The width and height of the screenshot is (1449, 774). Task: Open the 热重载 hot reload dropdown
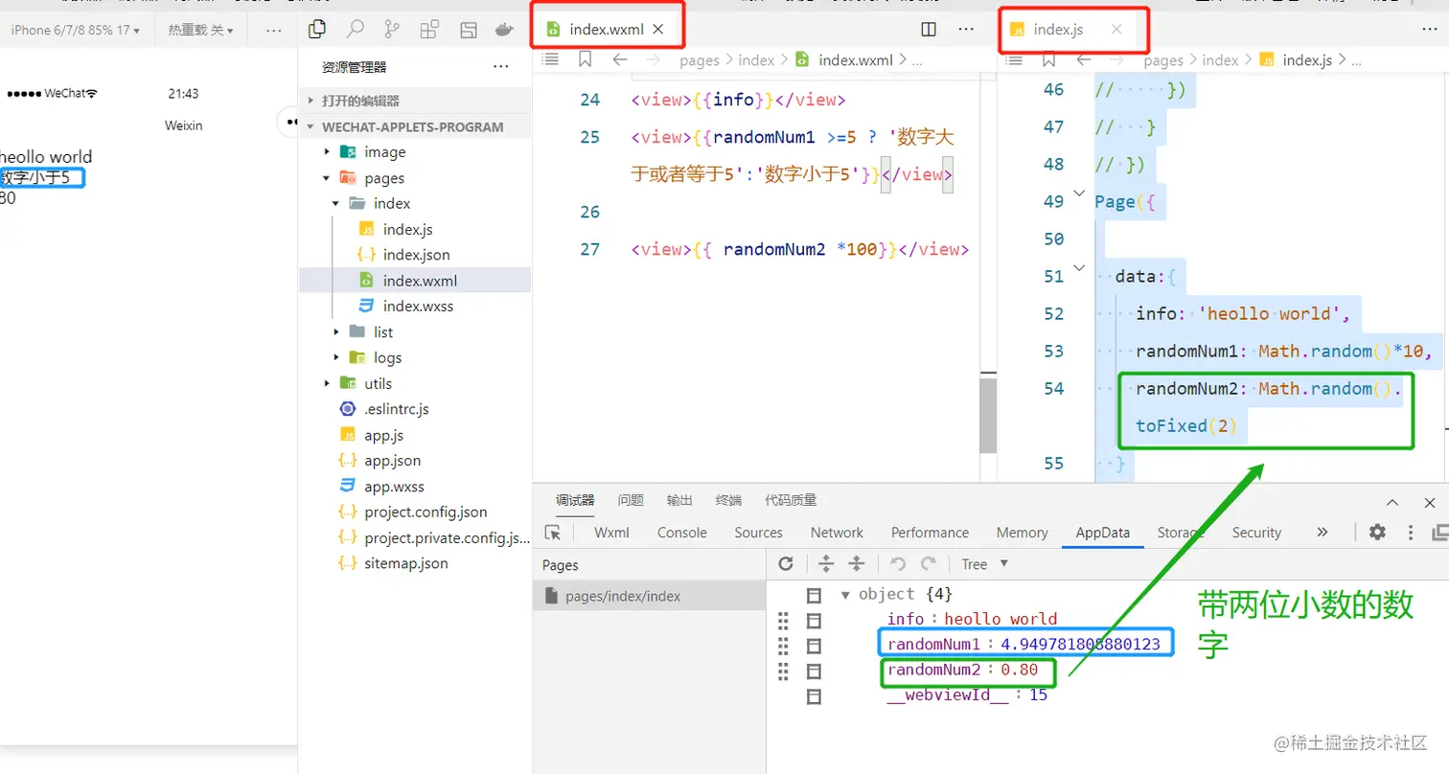click(201, 31)
